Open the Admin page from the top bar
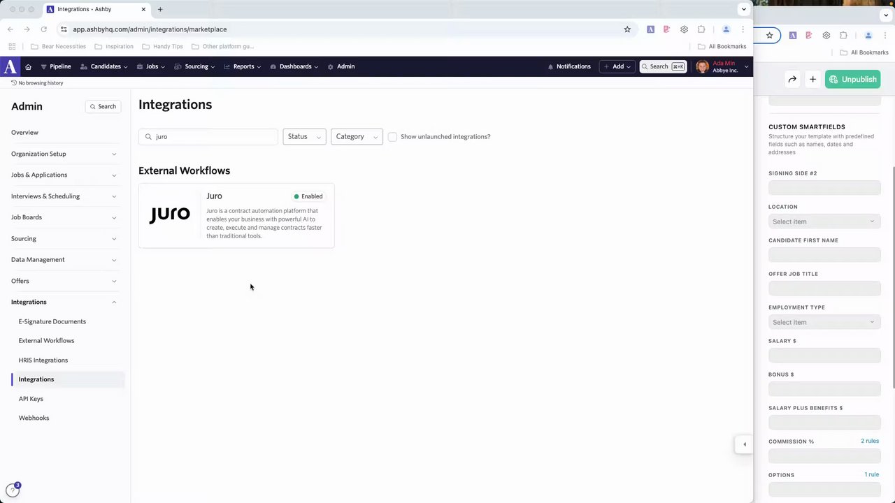The width and height of the screenshot is (895, 503). [341, 66]
